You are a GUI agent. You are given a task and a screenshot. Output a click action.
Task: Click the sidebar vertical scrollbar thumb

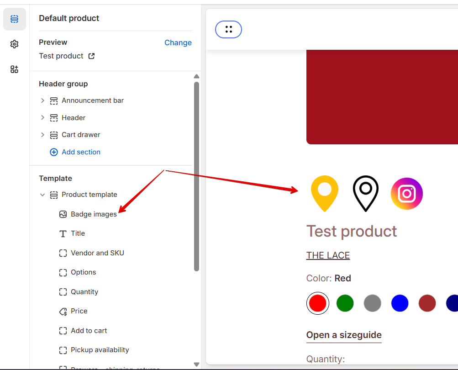click(196, 176)
